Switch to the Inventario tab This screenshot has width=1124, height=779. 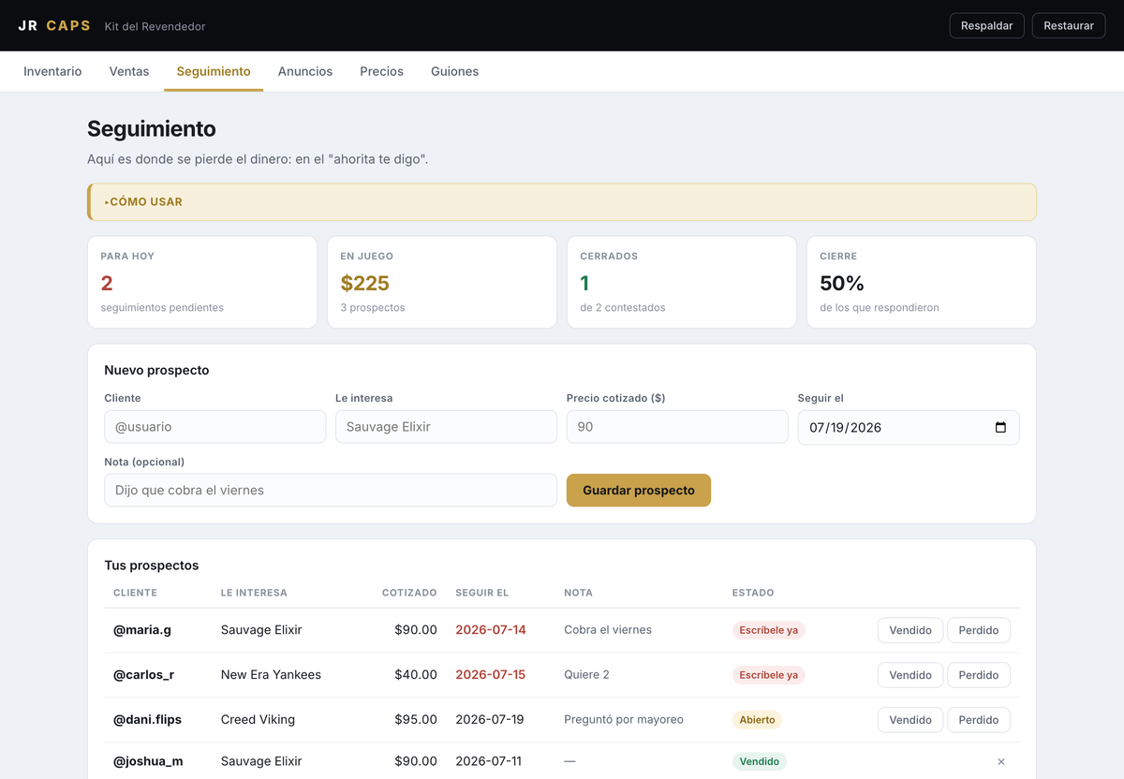pyautogui.click(x=52, y=71)
